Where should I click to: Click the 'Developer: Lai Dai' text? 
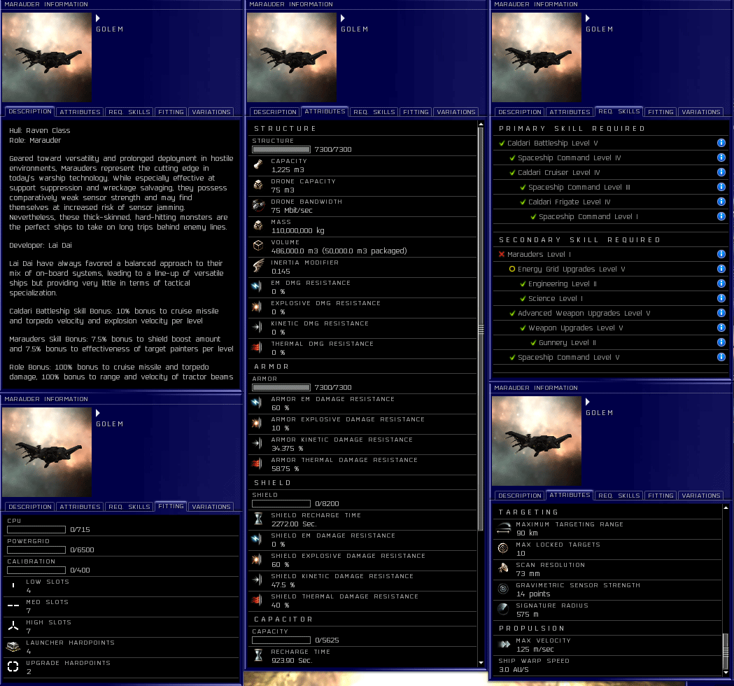[41, 246]
